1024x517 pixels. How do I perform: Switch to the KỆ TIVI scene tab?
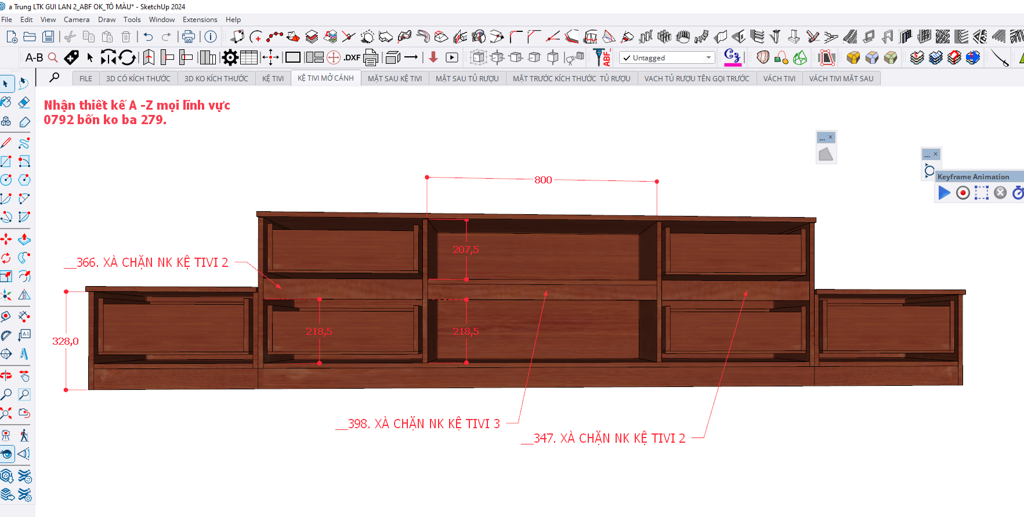tap(273, 78)
